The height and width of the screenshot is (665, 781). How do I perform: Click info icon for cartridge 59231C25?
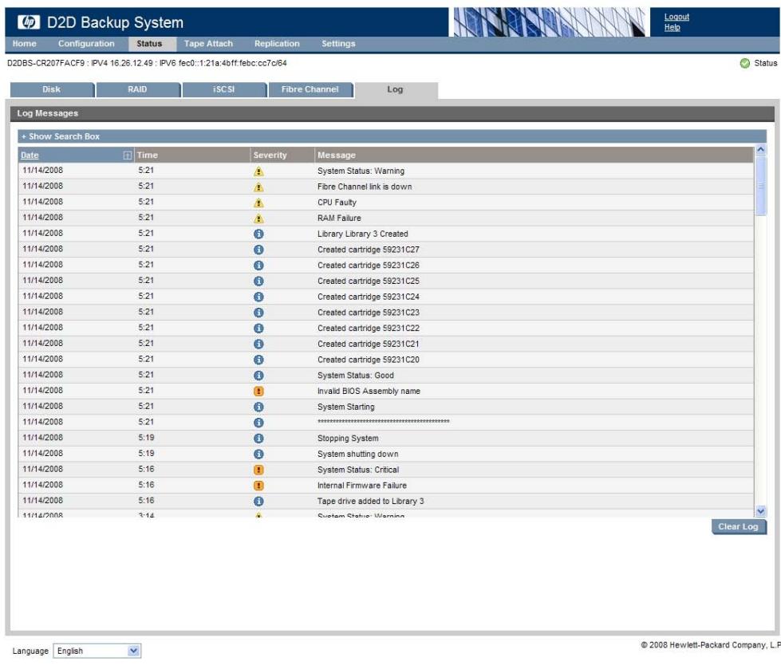pyautogui.click(x=258, y=281)
